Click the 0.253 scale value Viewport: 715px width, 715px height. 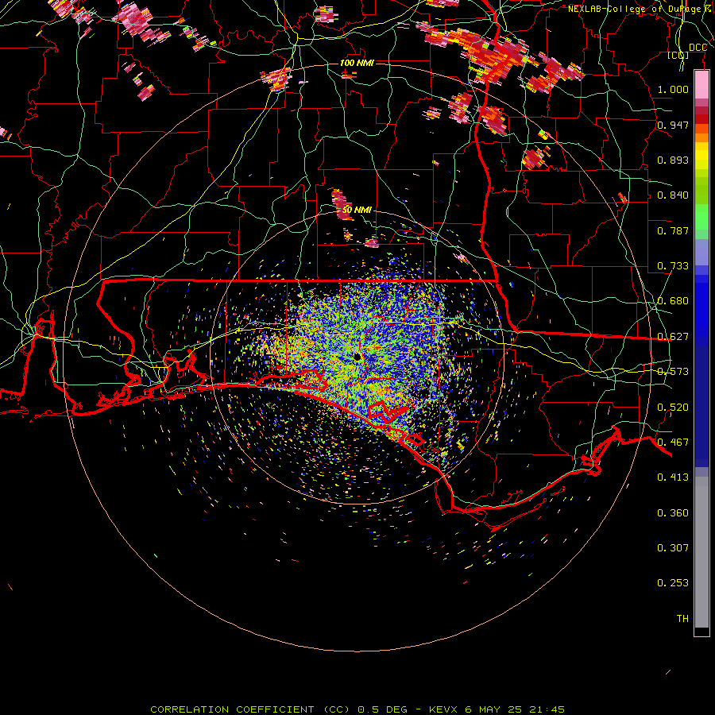[x=673, y=583]
